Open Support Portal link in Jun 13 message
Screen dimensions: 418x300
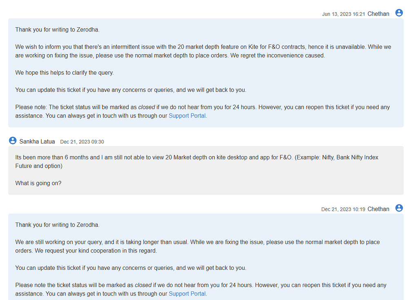tap(187, 116)
